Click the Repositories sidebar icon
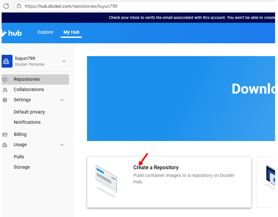Viewport: 278px width, 217px height. 5,79
